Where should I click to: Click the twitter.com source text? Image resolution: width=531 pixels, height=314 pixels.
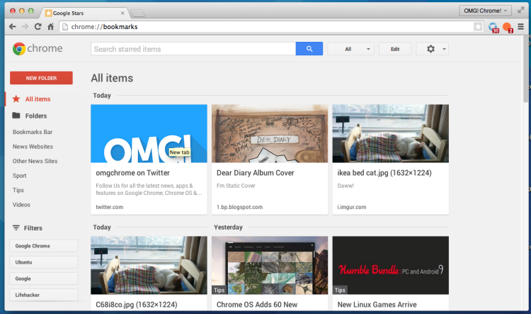109,207
